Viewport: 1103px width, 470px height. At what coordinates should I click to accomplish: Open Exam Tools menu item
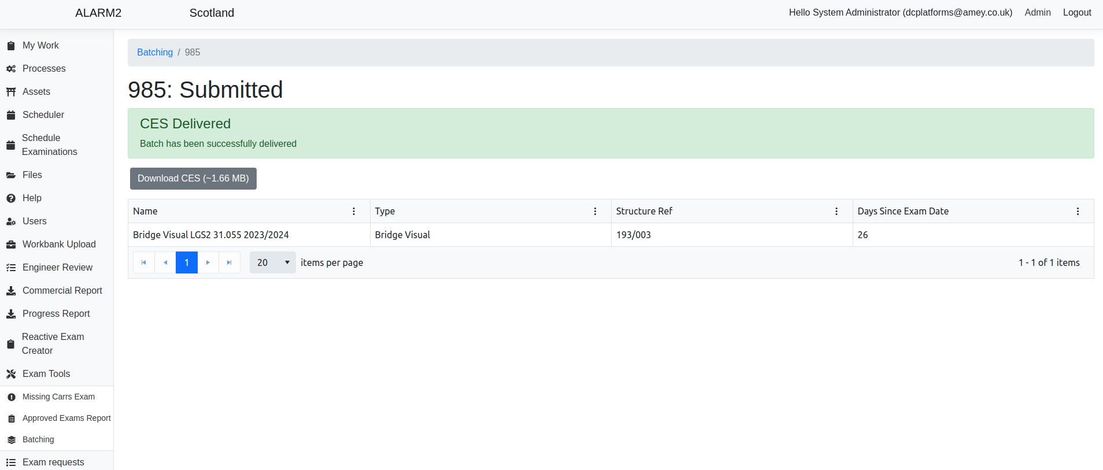[46, 373]
